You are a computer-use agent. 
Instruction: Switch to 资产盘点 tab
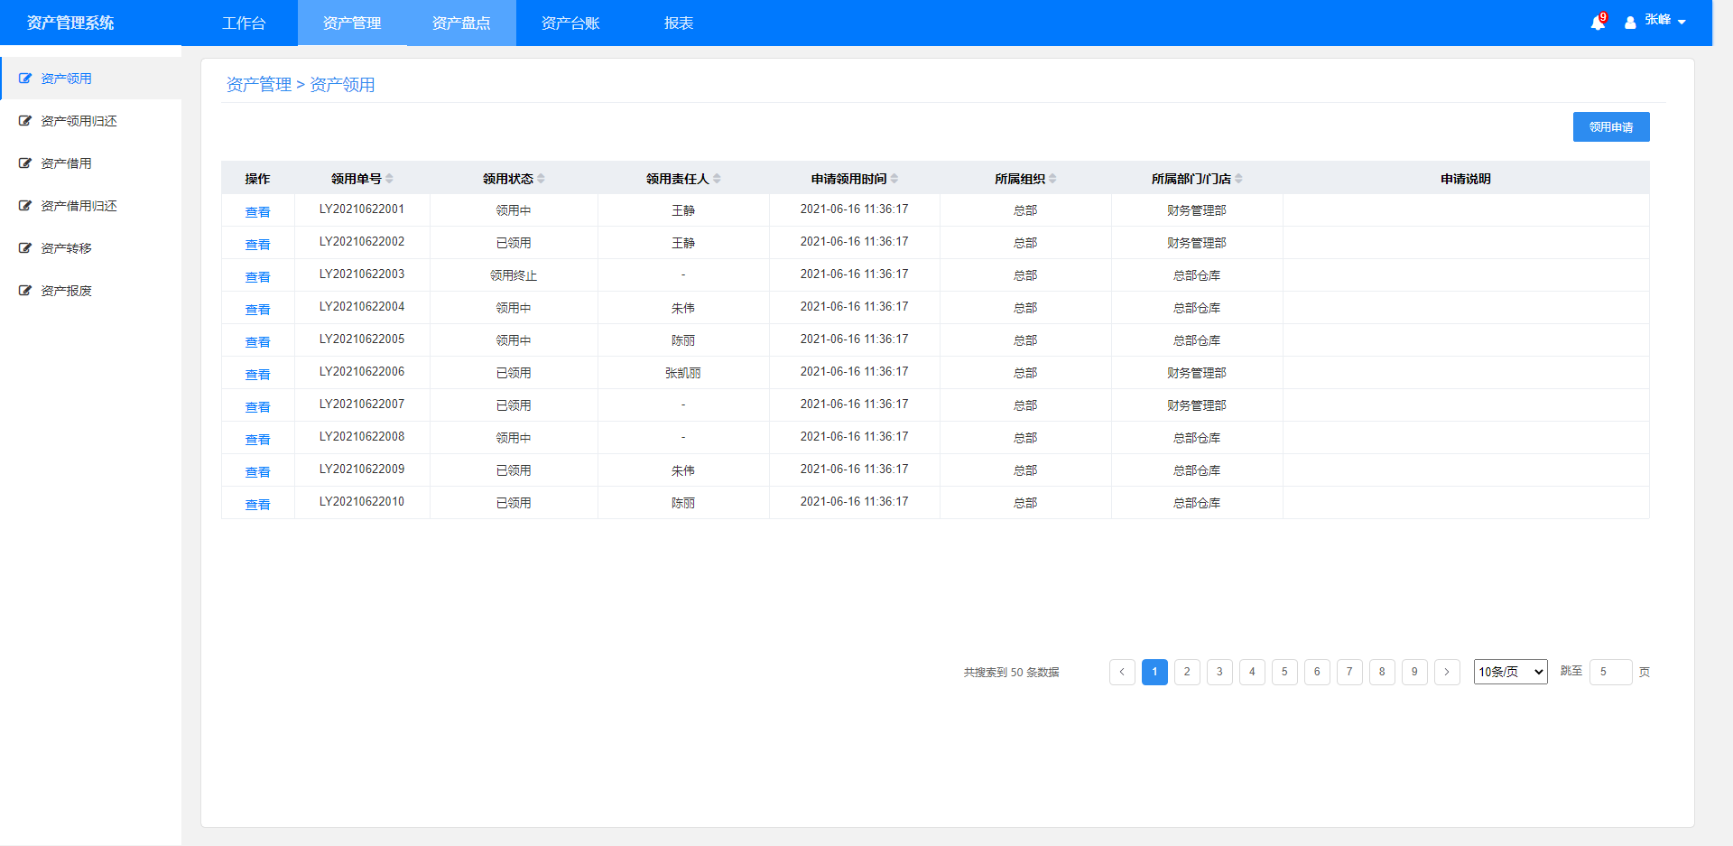pos(461,23)
